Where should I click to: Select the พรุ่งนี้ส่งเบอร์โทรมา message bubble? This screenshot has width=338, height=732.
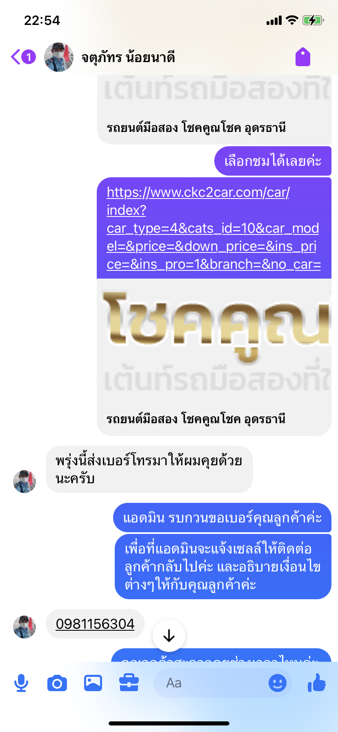point(149,469)
